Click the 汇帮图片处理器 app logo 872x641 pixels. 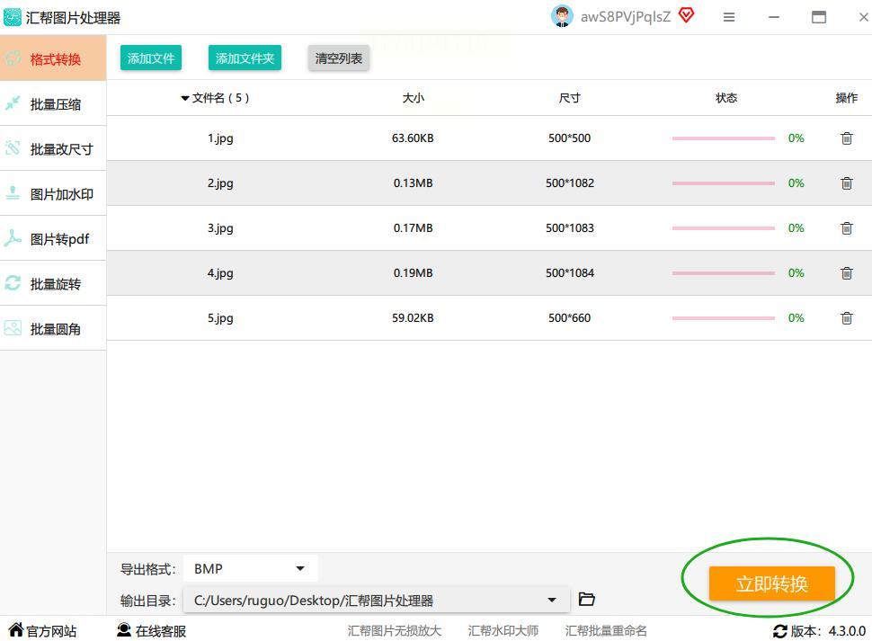click(13, 17)
